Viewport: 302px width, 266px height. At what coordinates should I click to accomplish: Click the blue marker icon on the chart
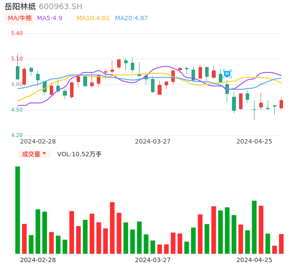(227, 74)
